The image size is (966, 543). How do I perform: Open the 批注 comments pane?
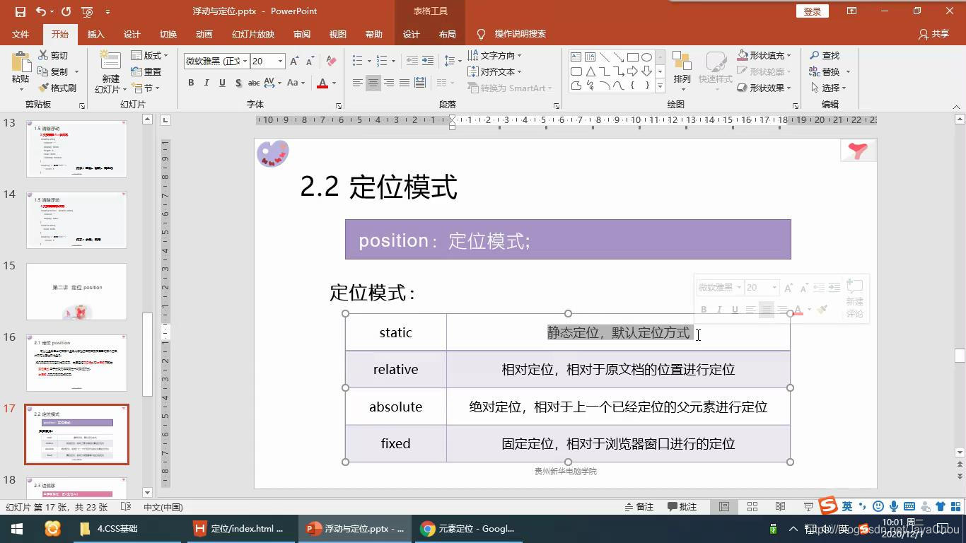[x=682, y=507]
